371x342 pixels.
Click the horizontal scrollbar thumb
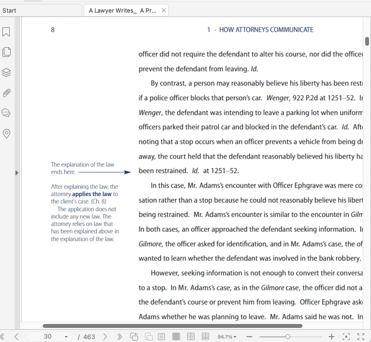[x=173, y=326]
